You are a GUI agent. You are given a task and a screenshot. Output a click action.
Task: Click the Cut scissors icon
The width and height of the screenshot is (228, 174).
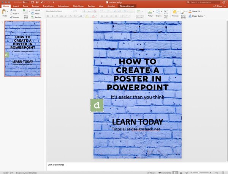[x=11, y=10]
